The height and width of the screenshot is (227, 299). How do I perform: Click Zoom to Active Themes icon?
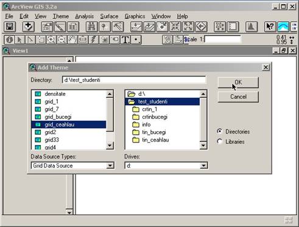coord(149,27)
